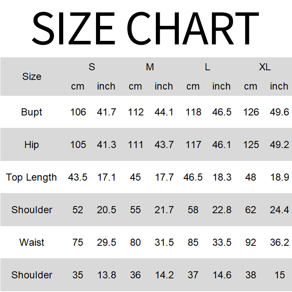This screenshot has height=292, width=292.
Task: Select the S size column header
Action: coord(92,67)
